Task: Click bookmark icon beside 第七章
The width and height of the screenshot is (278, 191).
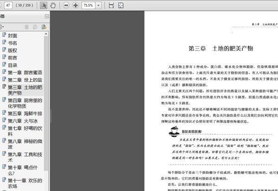Action: pos(4,128)
